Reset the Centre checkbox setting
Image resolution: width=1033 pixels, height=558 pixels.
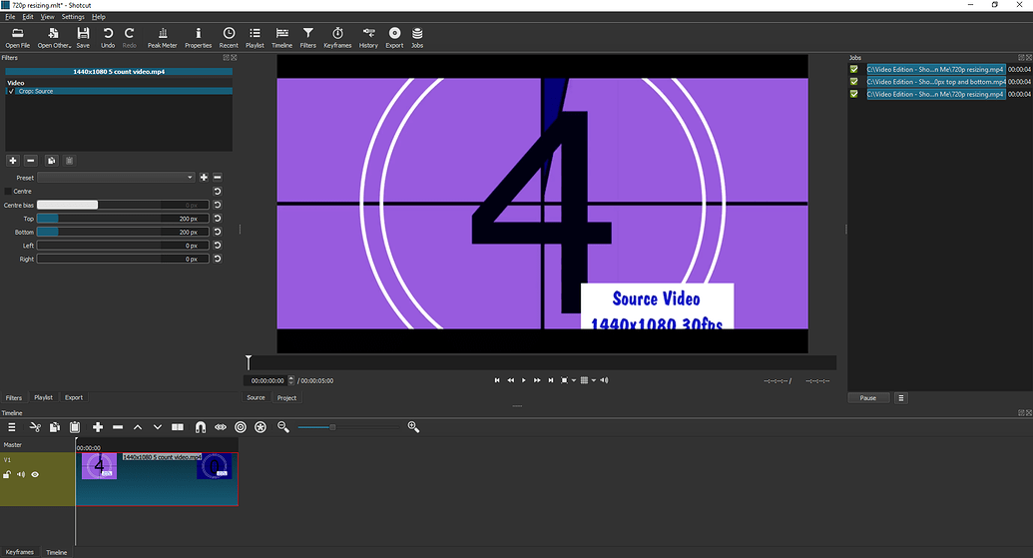[x=218, y=191]
